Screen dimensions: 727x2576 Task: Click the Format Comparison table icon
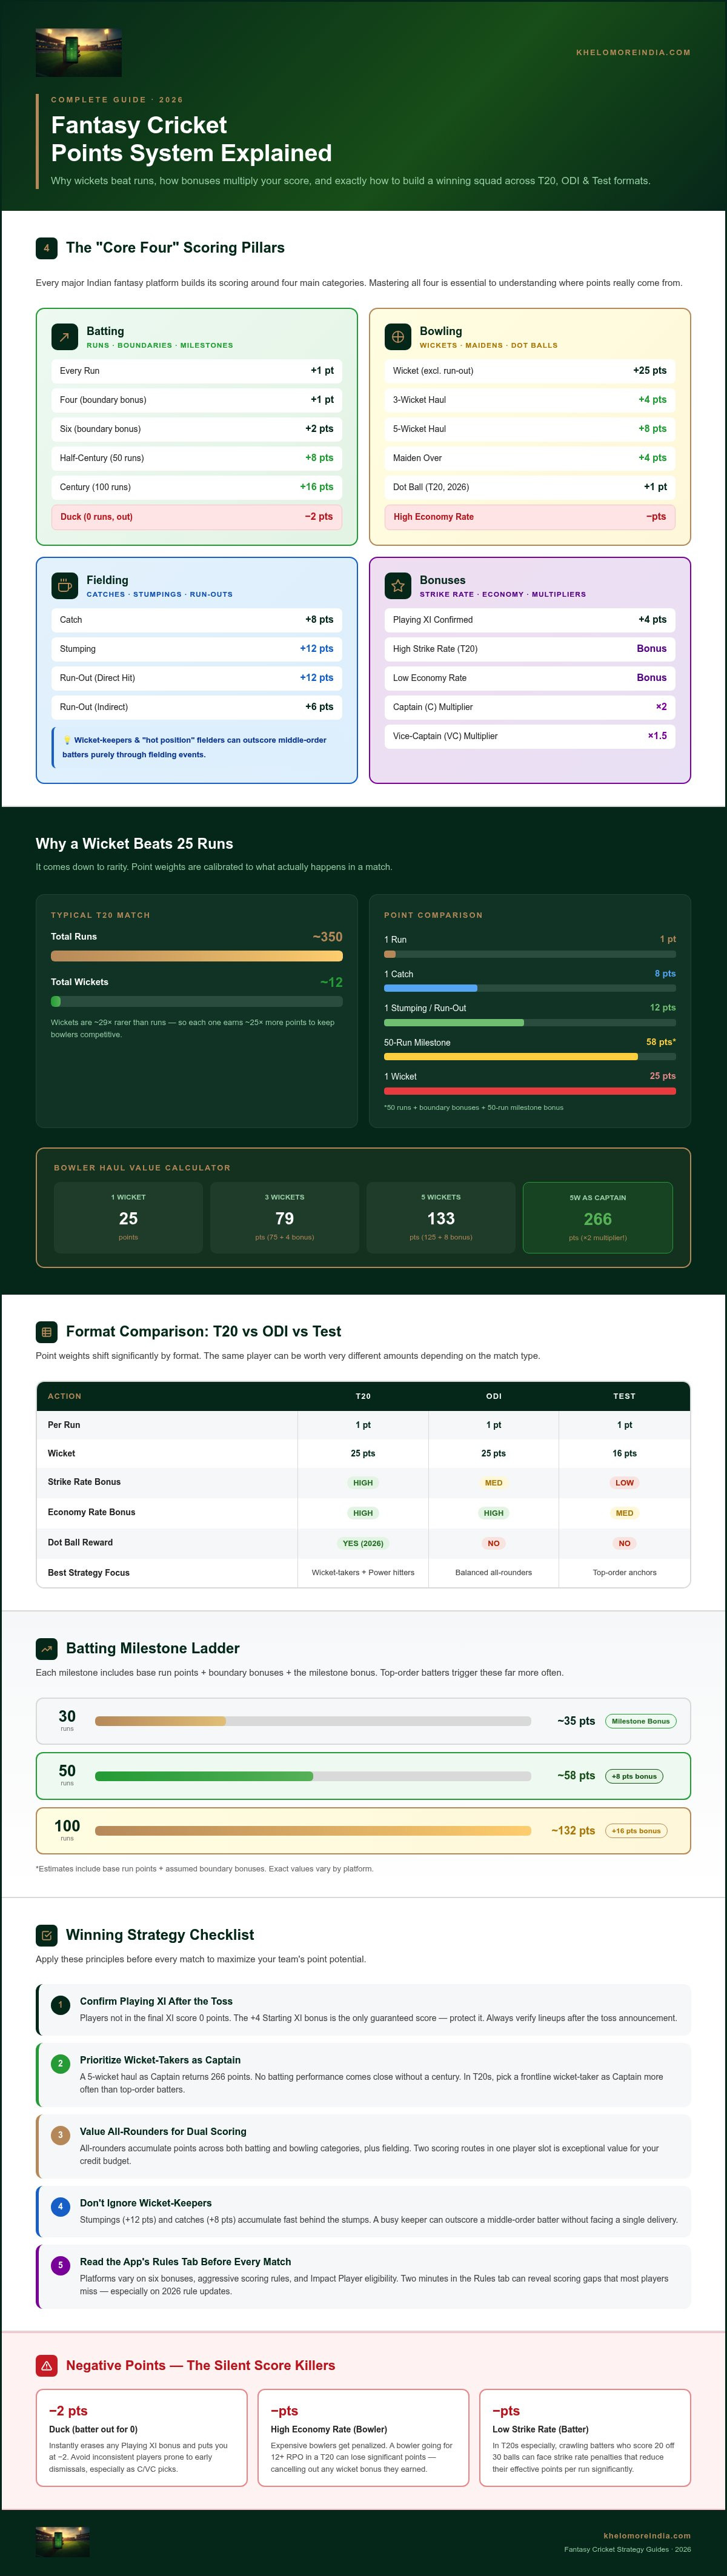46,1332
